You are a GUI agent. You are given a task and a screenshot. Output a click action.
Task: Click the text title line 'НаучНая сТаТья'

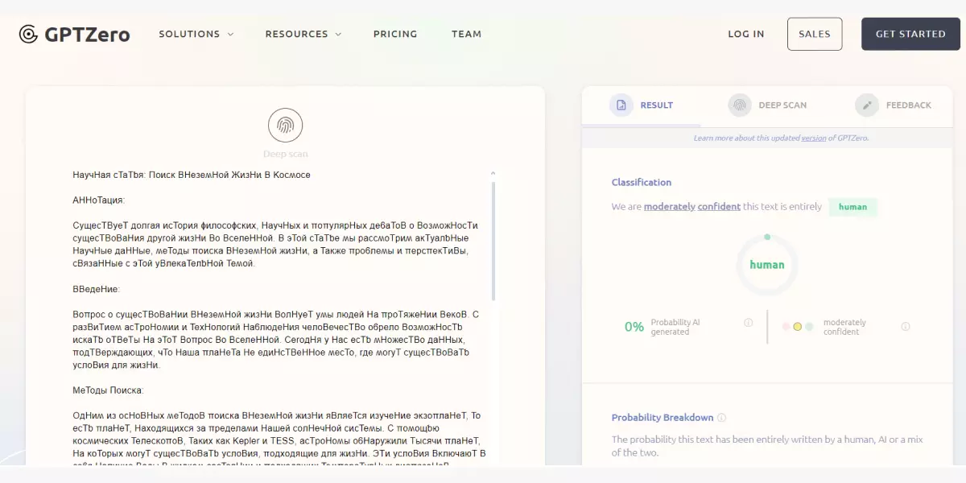tap(192, 174)
